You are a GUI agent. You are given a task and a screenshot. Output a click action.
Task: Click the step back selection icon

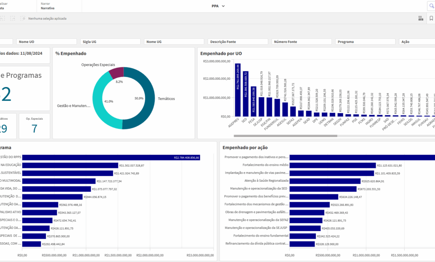(x=2, y=19)
